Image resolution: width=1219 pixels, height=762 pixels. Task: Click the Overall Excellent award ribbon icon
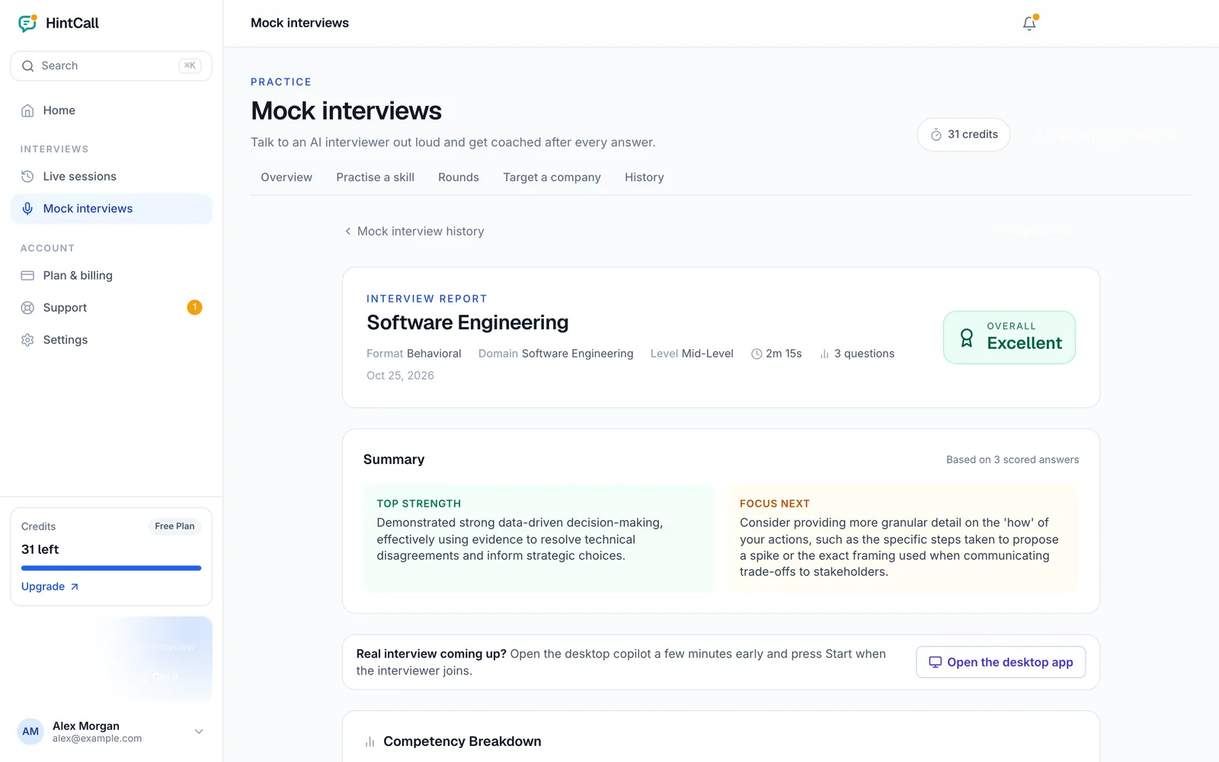[966, 338]
